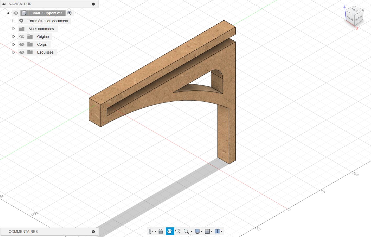Select Paramètres du document label

click(x=48, y=21)
